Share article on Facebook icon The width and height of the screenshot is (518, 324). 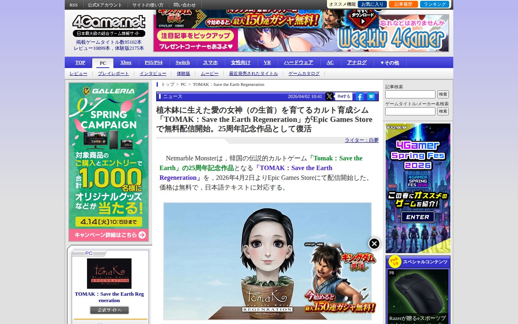point(359,96)
